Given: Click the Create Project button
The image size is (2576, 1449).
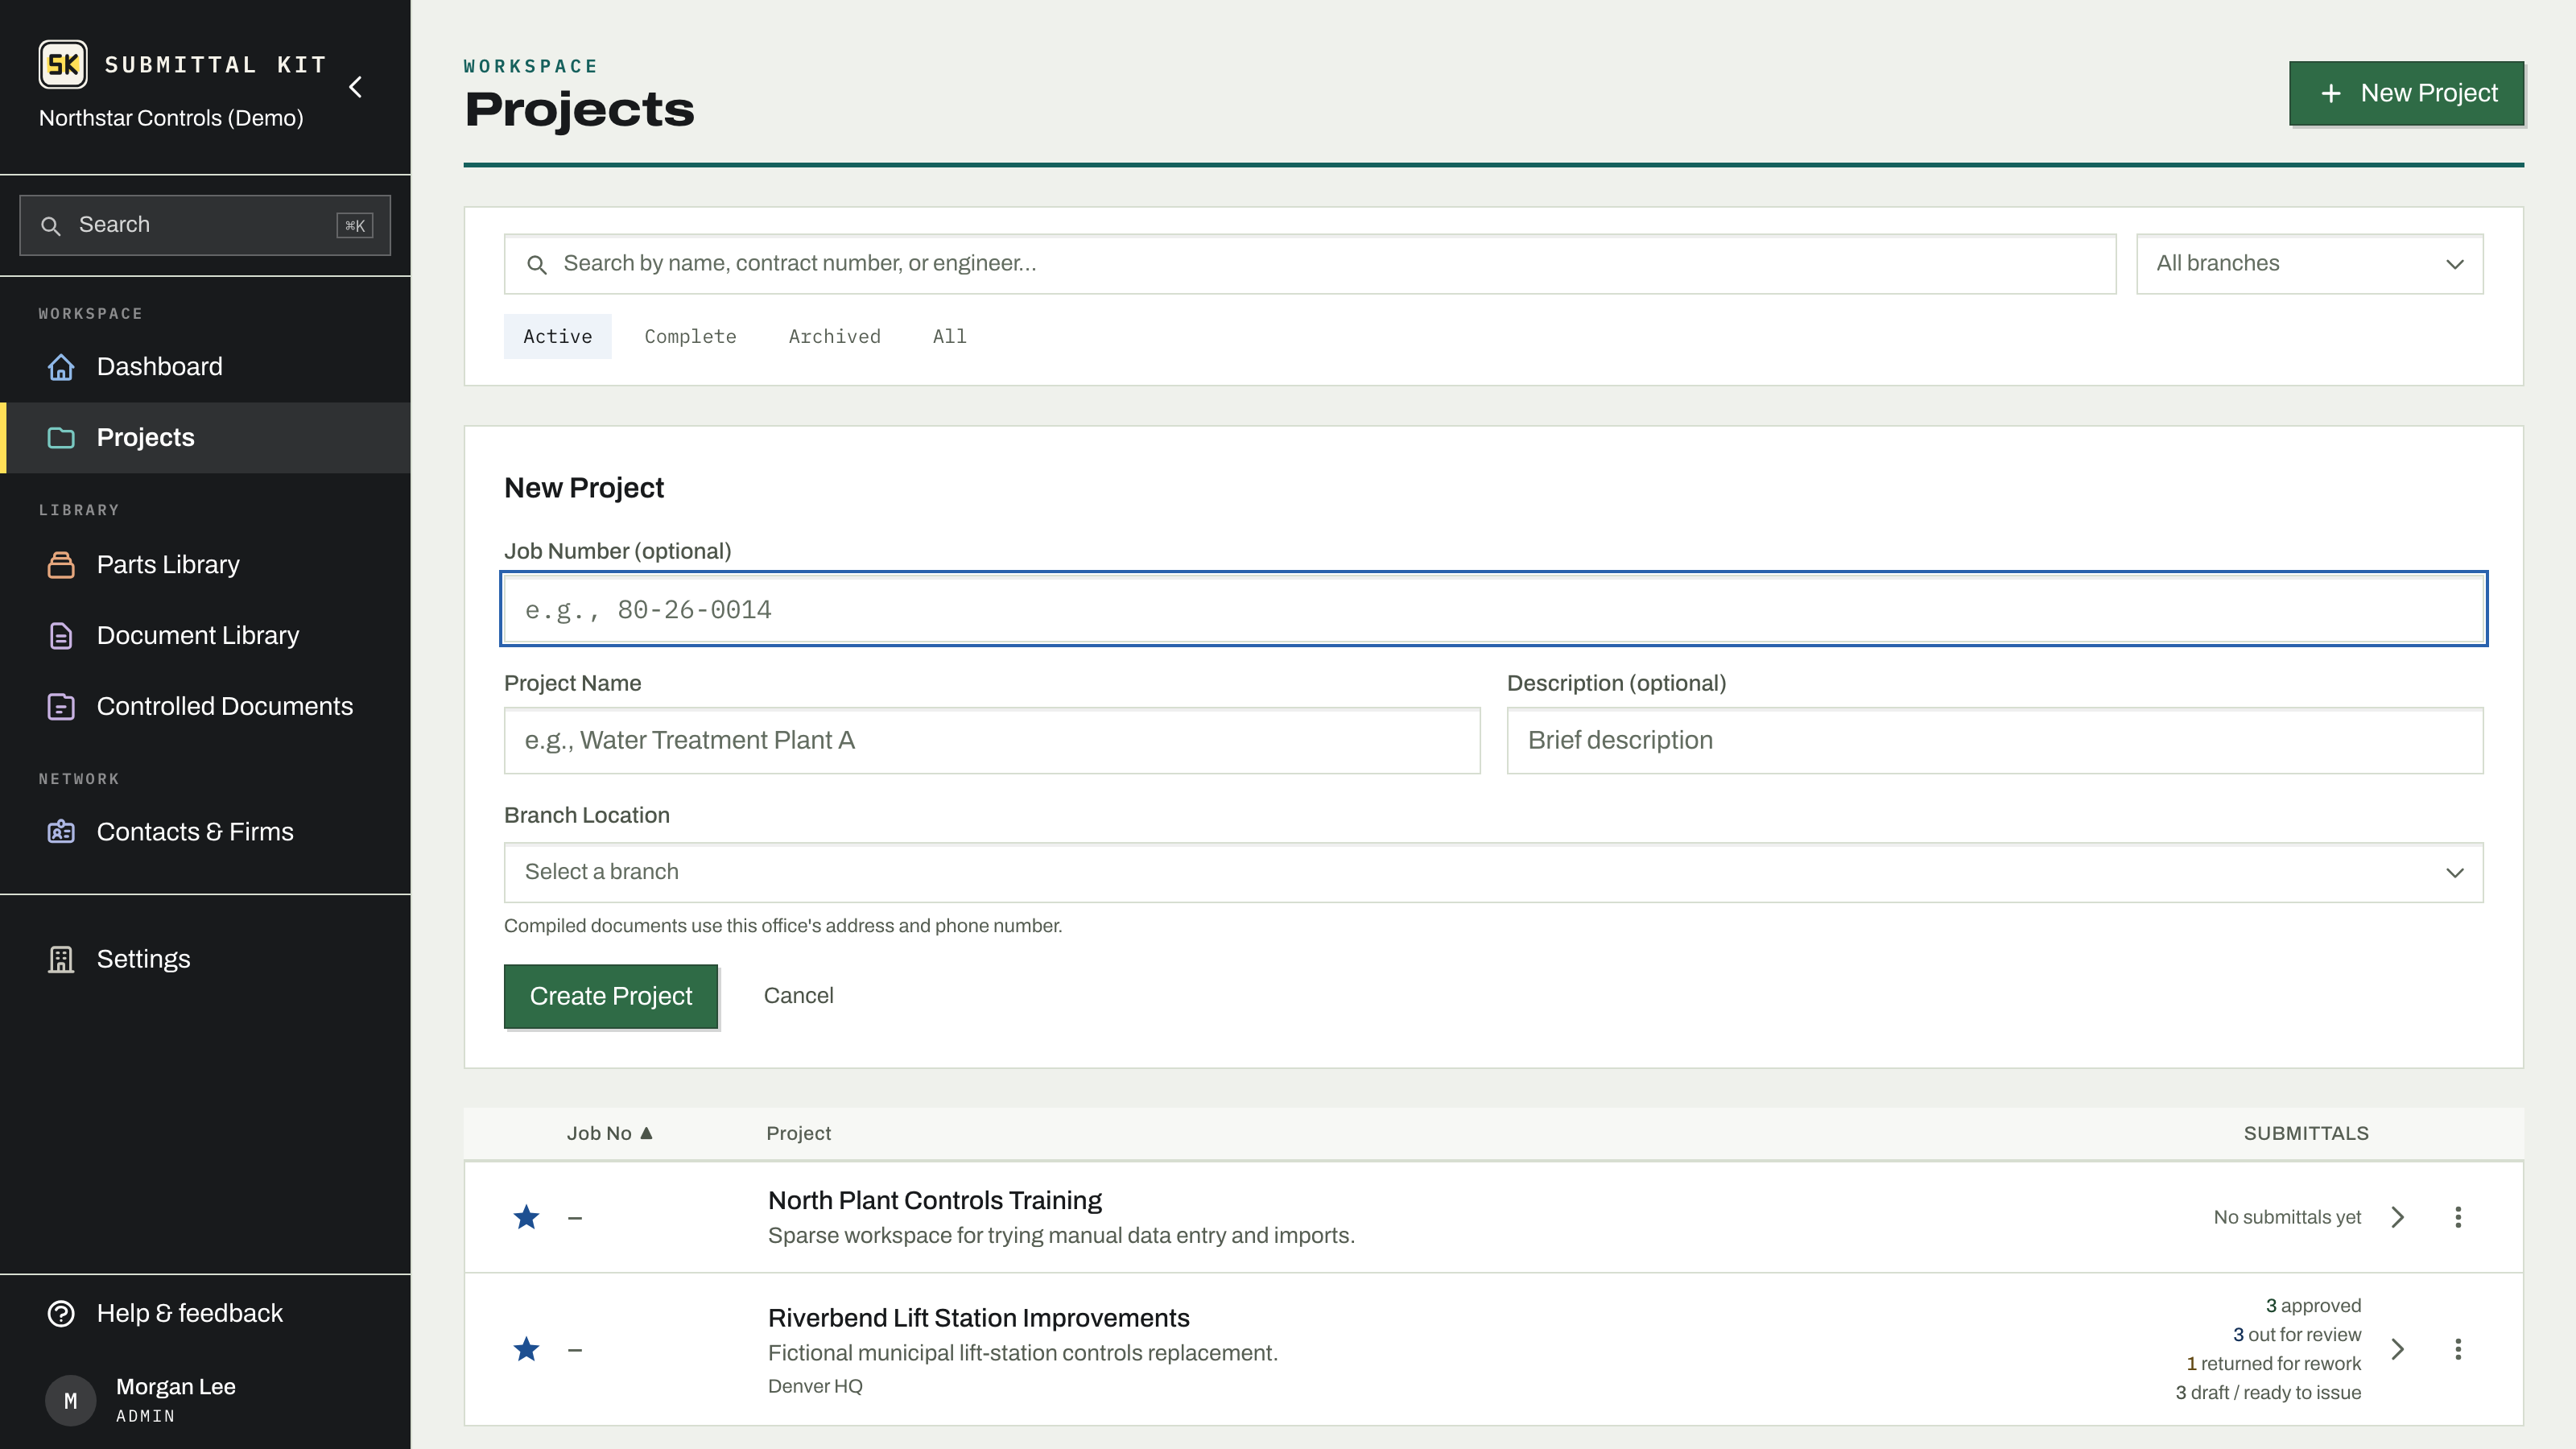Looking at the screenshot, I should tap(611, 996).
